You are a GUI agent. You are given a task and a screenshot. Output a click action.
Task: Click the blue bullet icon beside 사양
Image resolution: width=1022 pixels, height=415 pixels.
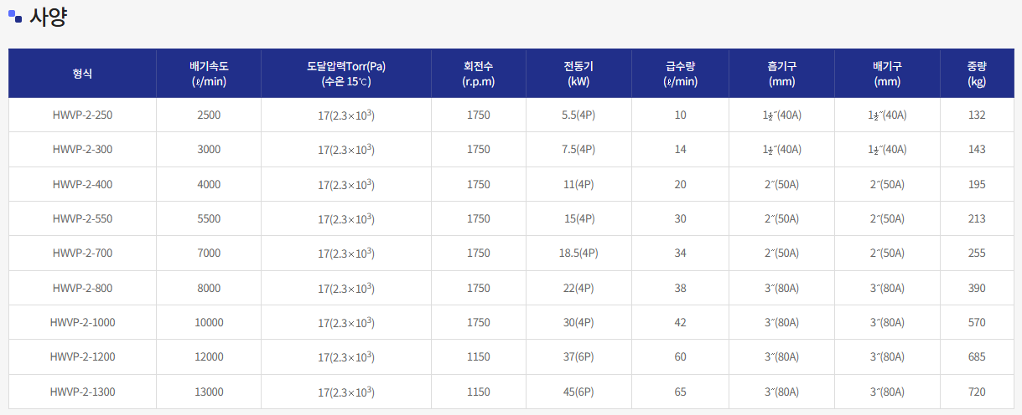(15, 16)
